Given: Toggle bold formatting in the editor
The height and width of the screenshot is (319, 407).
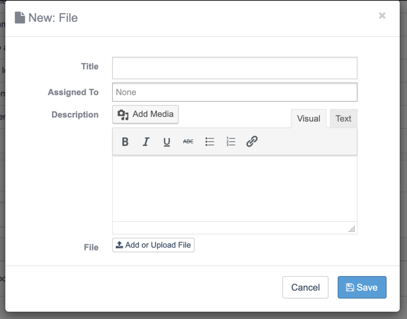Looking at the screenshot, I should click(125, 142).
